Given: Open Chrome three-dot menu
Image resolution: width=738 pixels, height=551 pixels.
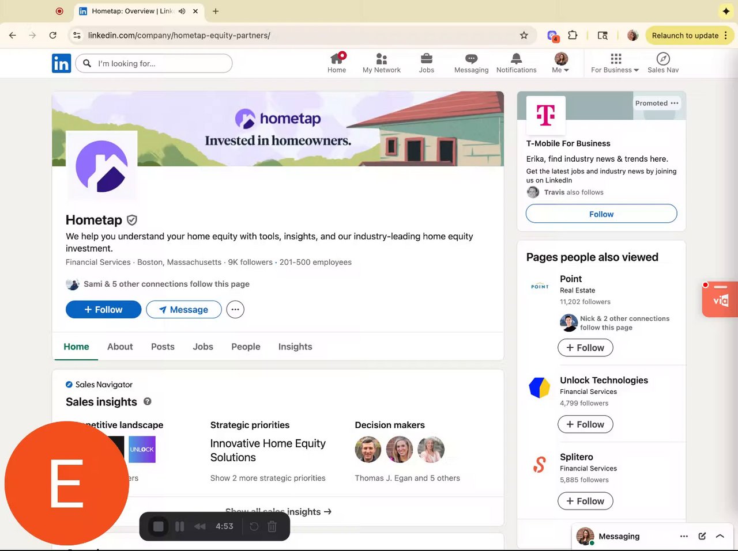Looking at the screenshot, I should click(726, 35).
